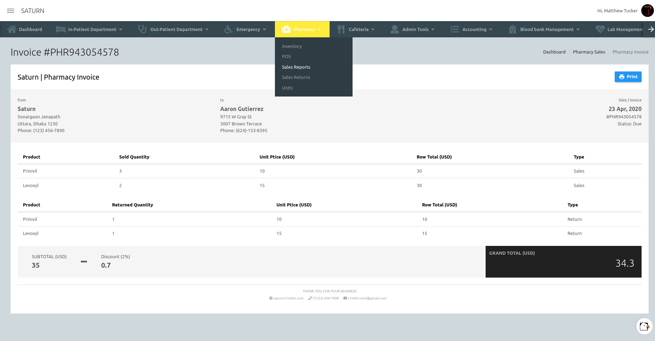Expand In-Patient Department dropdown arrow
Image resolution: width=655 pixels, height=341 pixels.
coord(121,30)
